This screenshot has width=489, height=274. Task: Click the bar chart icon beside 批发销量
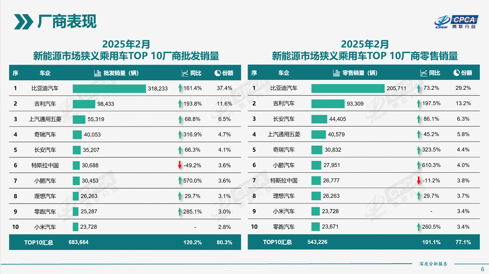[97, 73]
